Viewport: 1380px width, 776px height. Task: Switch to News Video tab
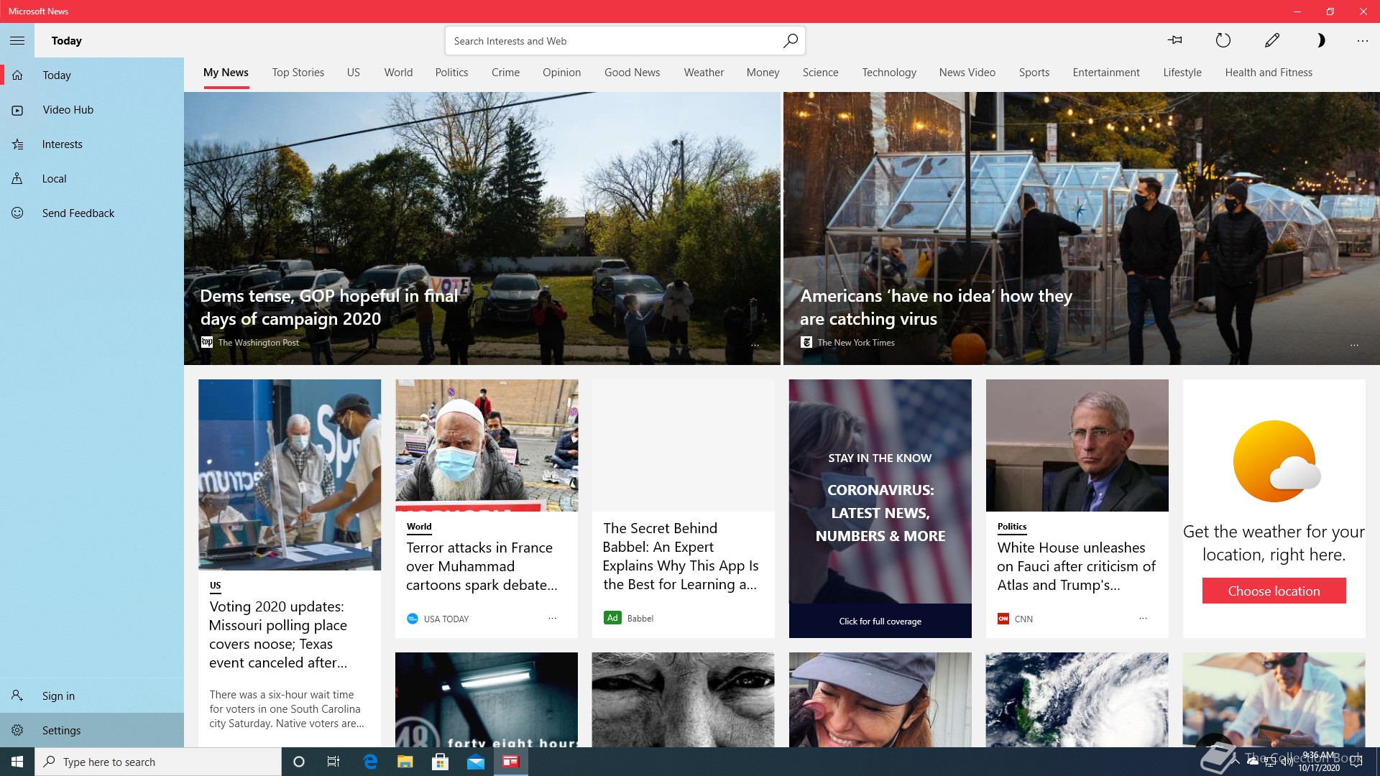point(967,73)
